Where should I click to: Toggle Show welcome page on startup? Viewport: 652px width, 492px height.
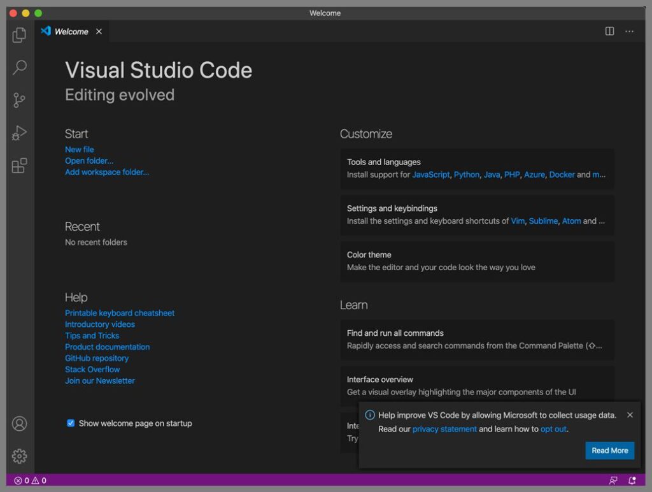point(70,423)
